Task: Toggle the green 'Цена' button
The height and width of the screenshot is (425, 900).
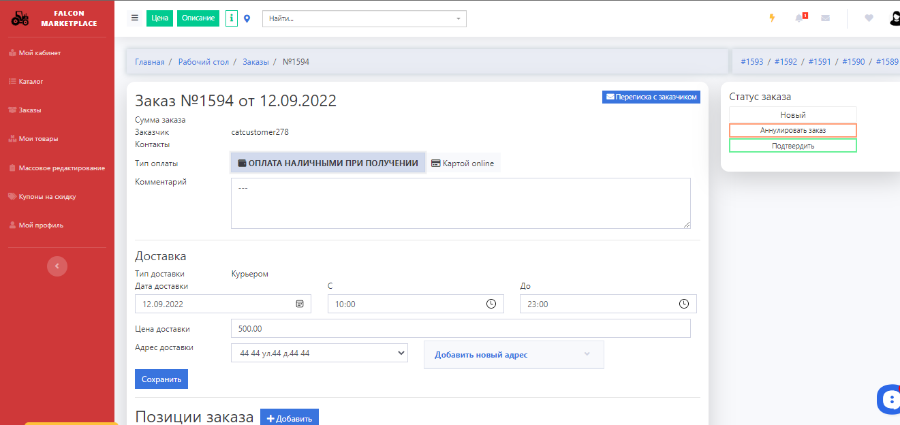Action: click(159, 18)
